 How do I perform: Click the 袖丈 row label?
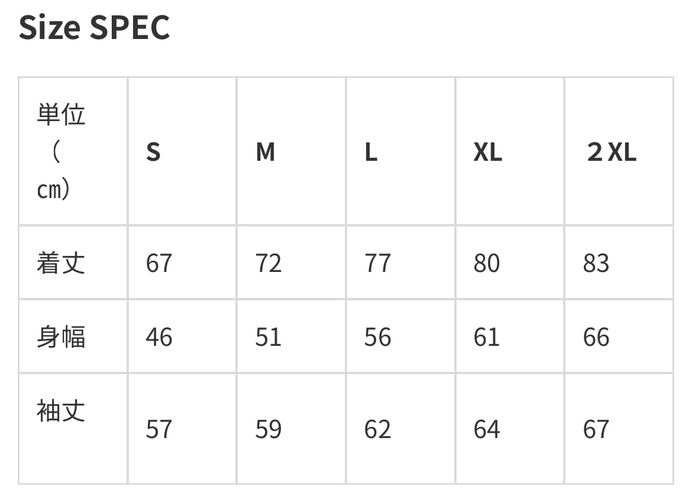[x=61, y=411]
